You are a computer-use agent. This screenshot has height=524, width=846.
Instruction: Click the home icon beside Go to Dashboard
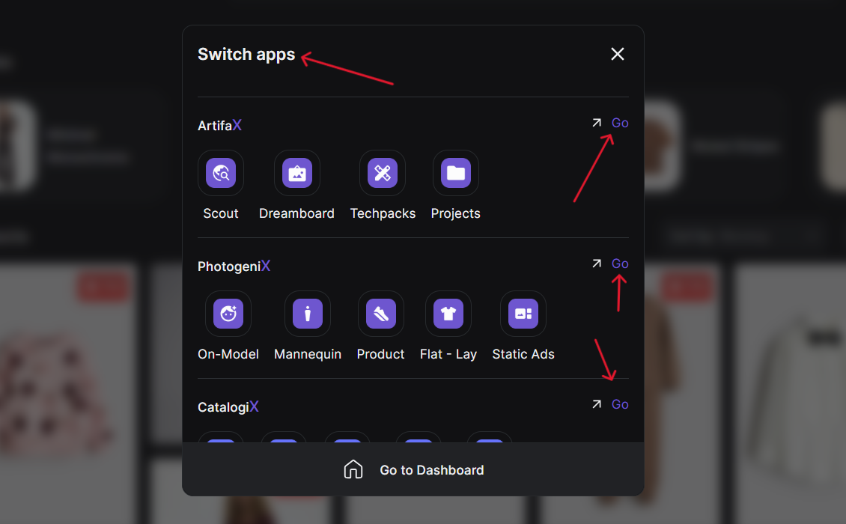pos(353,469)
